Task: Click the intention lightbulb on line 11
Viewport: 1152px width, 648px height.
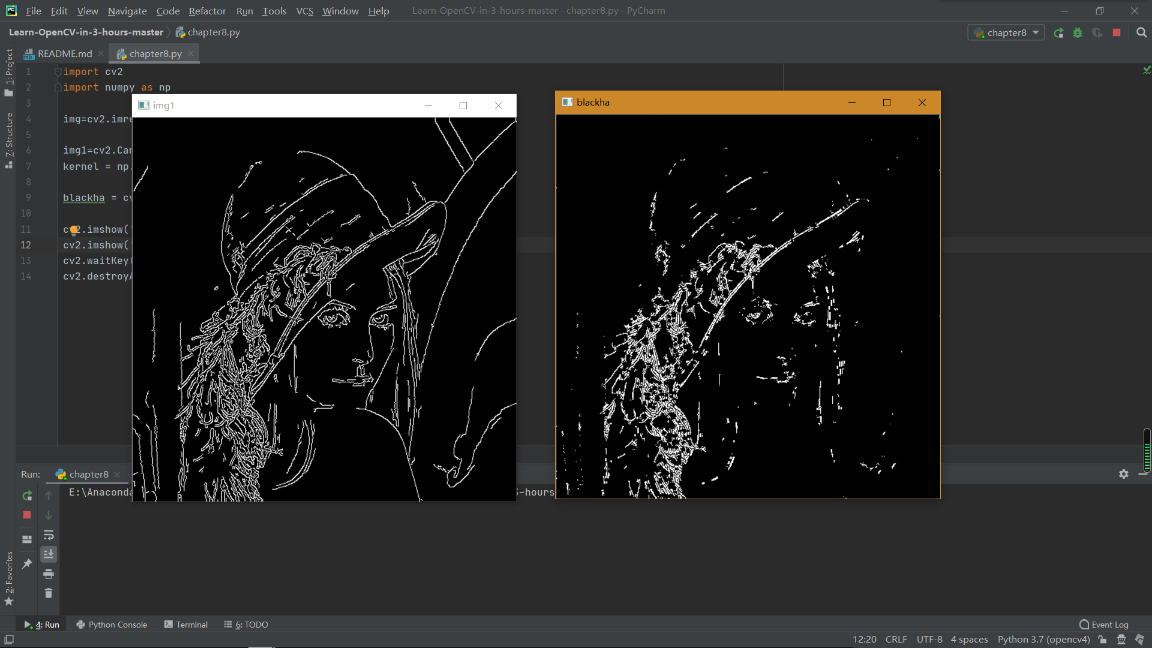Action: (74, 230)
